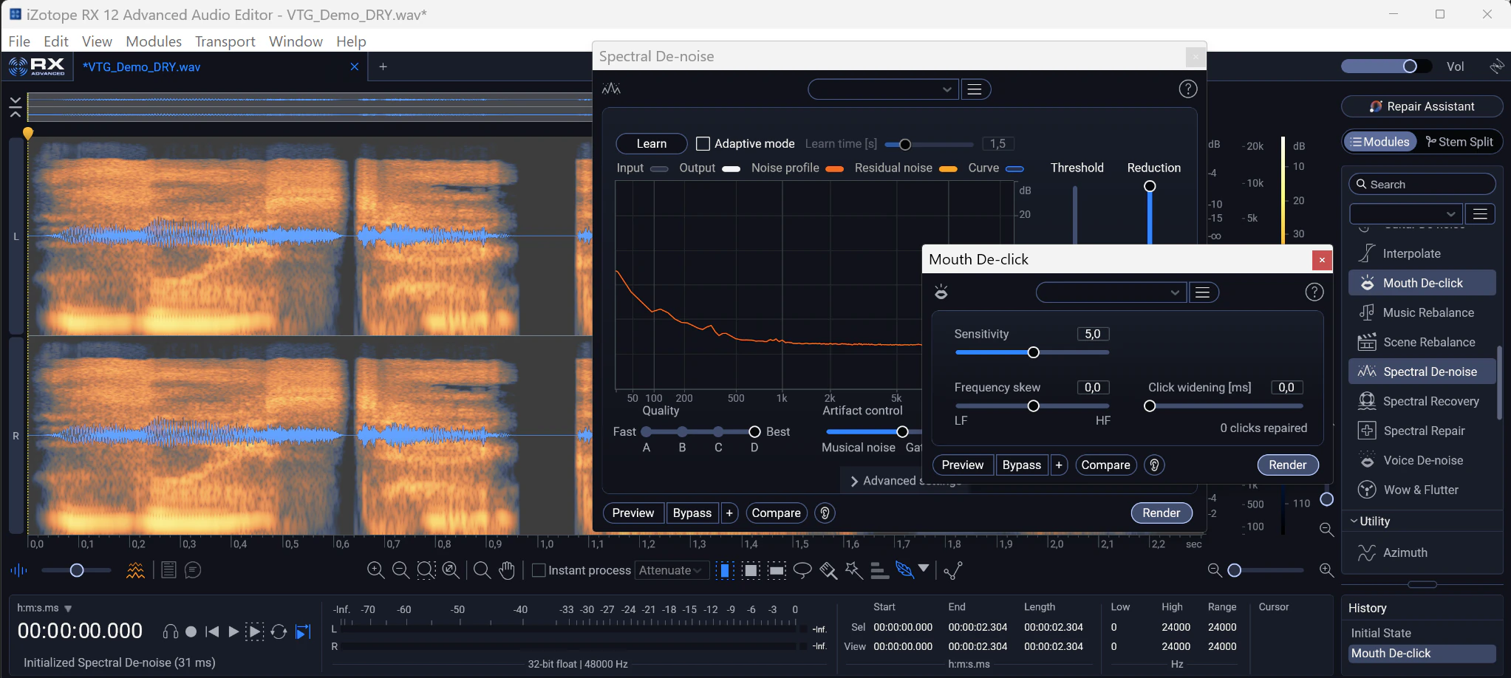
Task: Open Spectral De-noise preset dropdown
Action: click(x=883, y=89)
